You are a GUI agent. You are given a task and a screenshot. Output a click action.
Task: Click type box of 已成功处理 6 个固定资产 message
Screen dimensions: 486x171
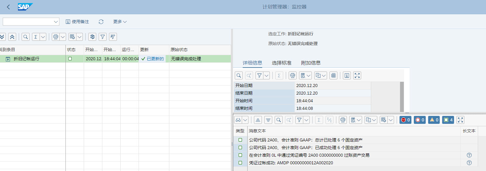point(240,148)
